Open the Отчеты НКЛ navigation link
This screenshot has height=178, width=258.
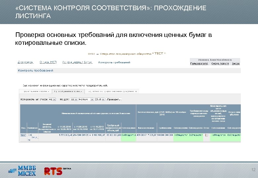48,62
